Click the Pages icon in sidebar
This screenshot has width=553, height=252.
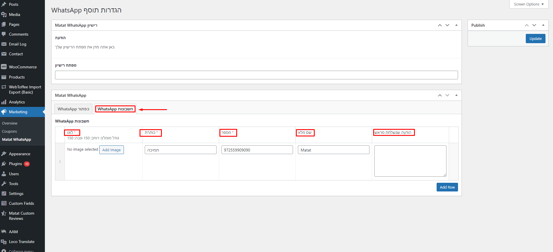click(4, 24)
